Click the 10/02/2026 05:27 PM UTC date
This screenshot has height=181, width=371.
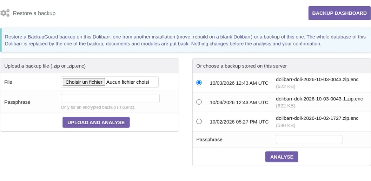(x=239, y=122)
